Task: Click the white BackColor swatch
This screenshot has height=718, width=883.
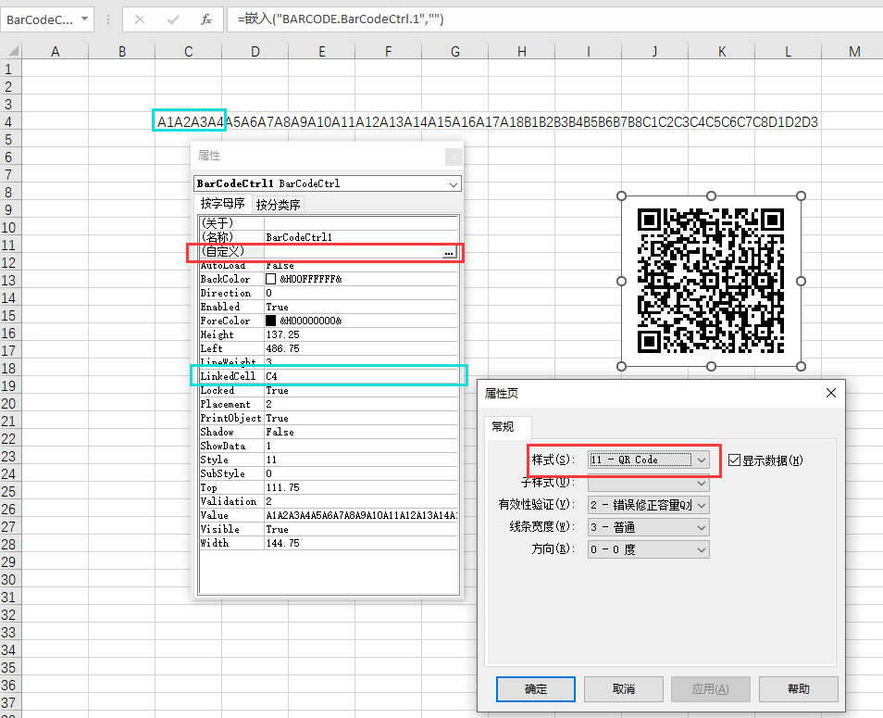Action: 271,279
